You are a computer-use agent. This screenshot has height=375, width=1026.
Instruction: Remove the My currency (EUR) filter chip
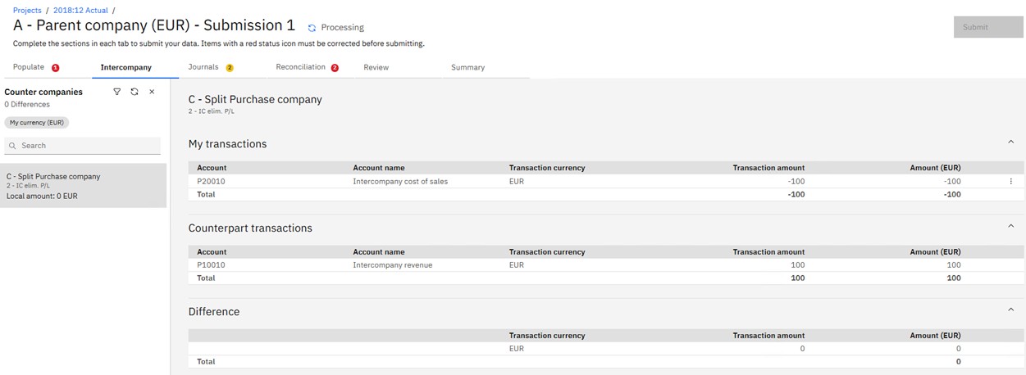[x=37, y=123]
